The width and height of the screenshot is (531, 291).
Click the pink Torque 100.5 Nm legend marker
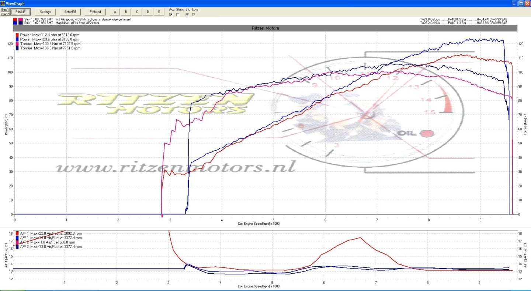pos(17,43)
